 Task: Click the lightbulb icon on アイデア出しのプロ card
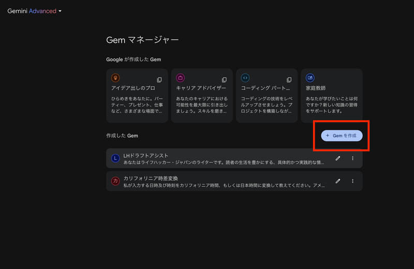(x=115, y=78)
